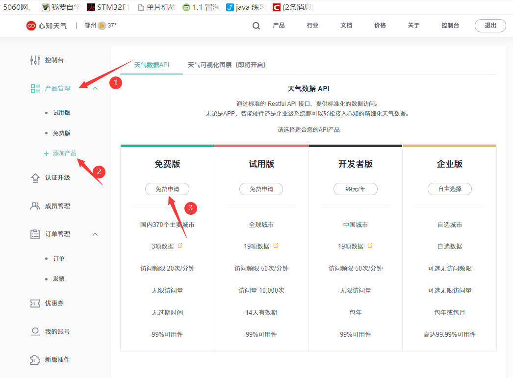Switch to the 天气可视化图层 tab
The width and height of the screenshot is (513, 378).
[x=229, y=64]
